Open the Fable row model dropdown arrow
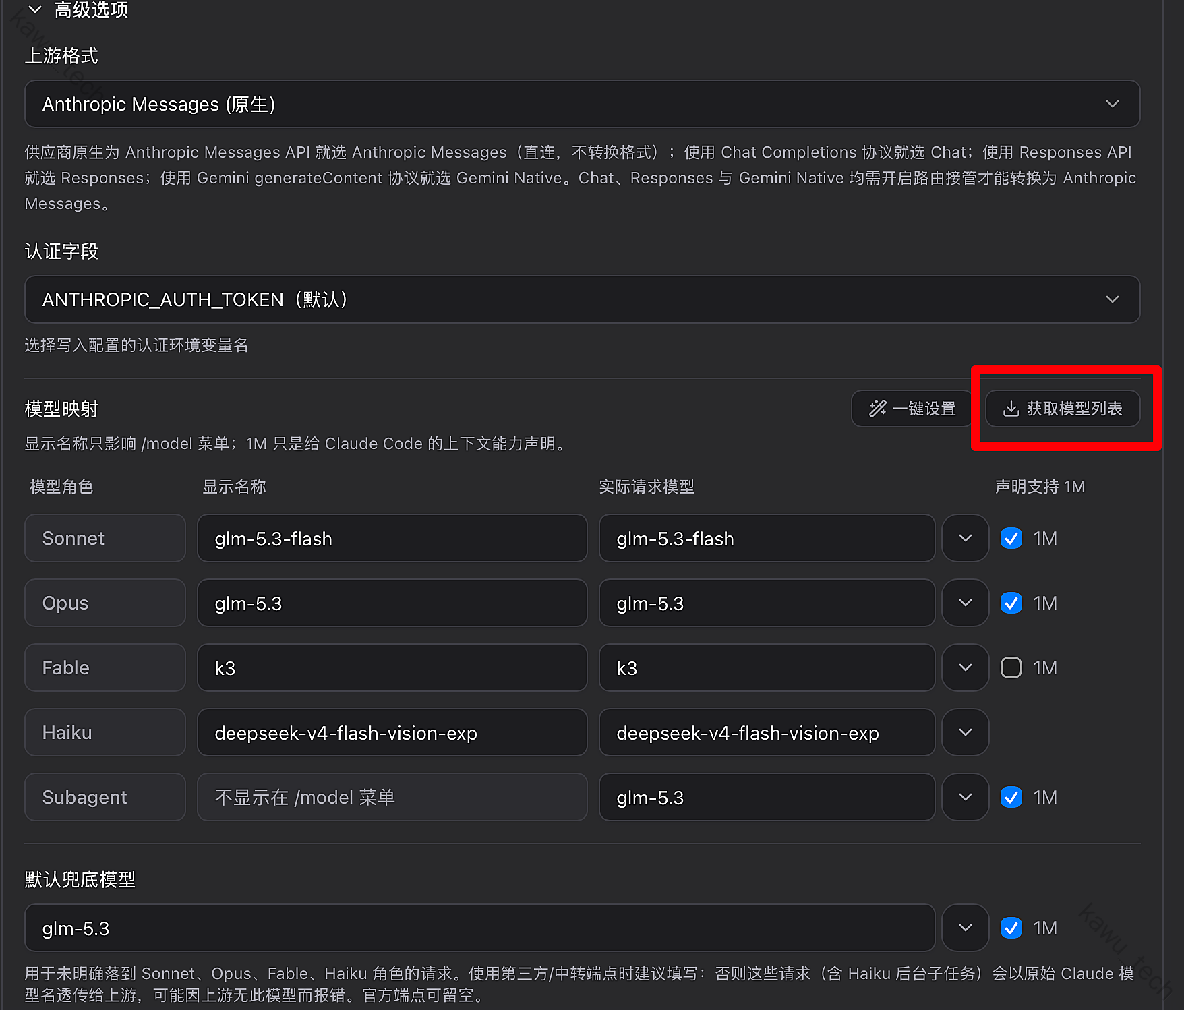1184x1010 pixels. [x=966, y=667]
